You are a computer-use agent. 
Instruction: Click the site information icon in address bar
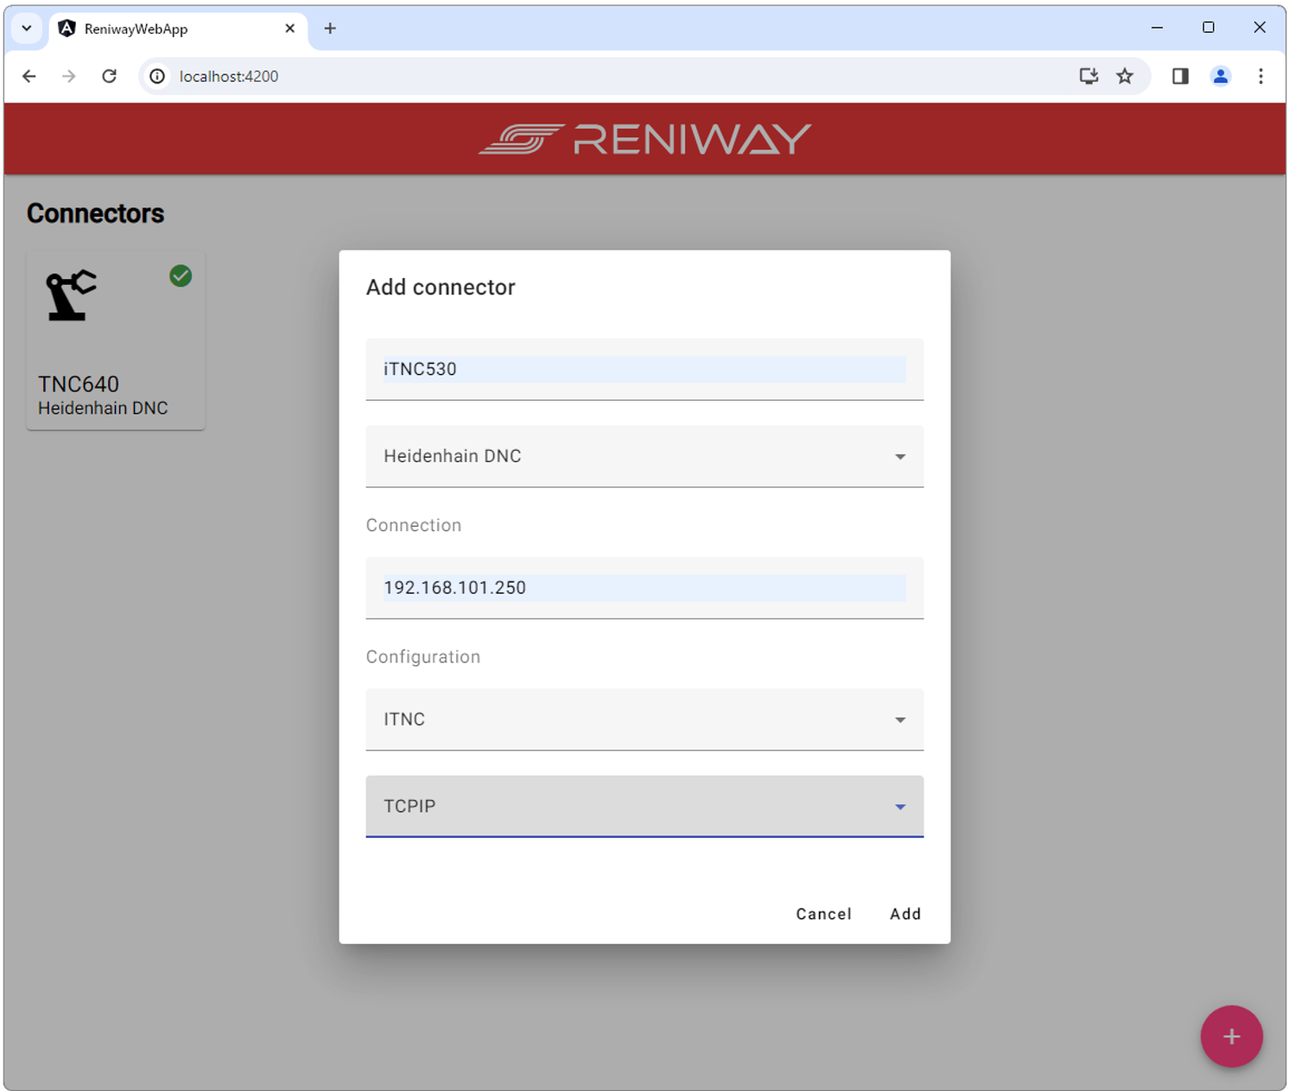(157, 76)
